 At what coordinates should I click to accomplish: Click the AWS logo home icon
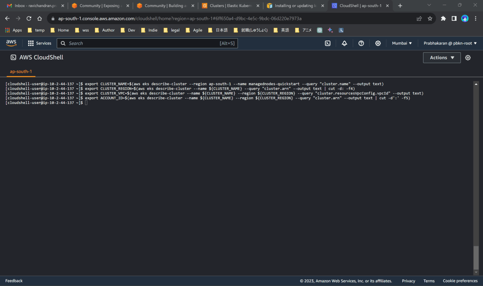click(11, 43)
